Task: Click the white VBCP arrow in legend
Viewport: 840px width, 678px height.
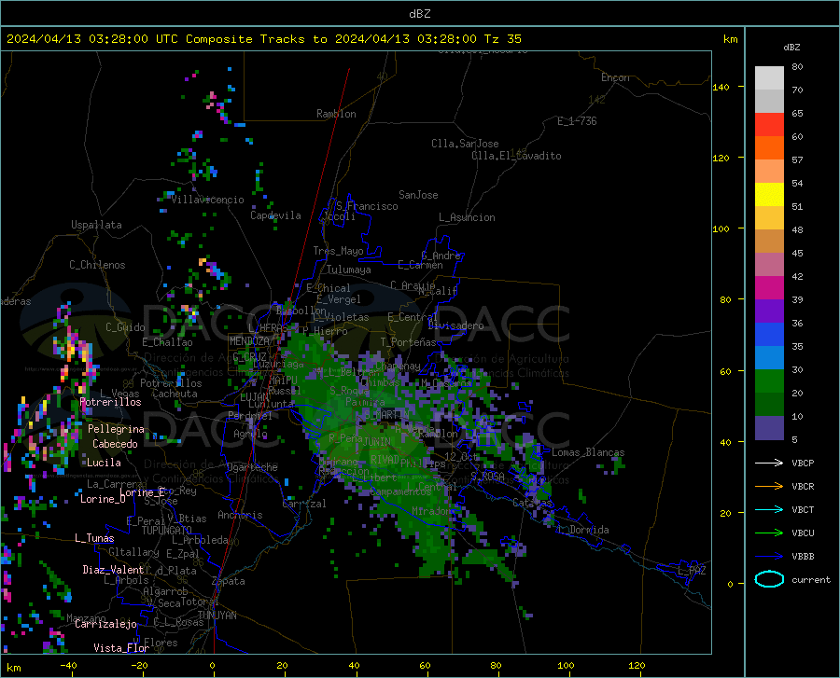Action: click(769, 463)
